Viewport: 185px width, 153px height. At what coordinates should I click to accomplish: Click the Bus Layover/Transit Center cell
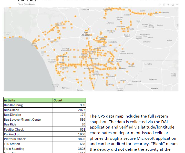(x=23, y=120)
